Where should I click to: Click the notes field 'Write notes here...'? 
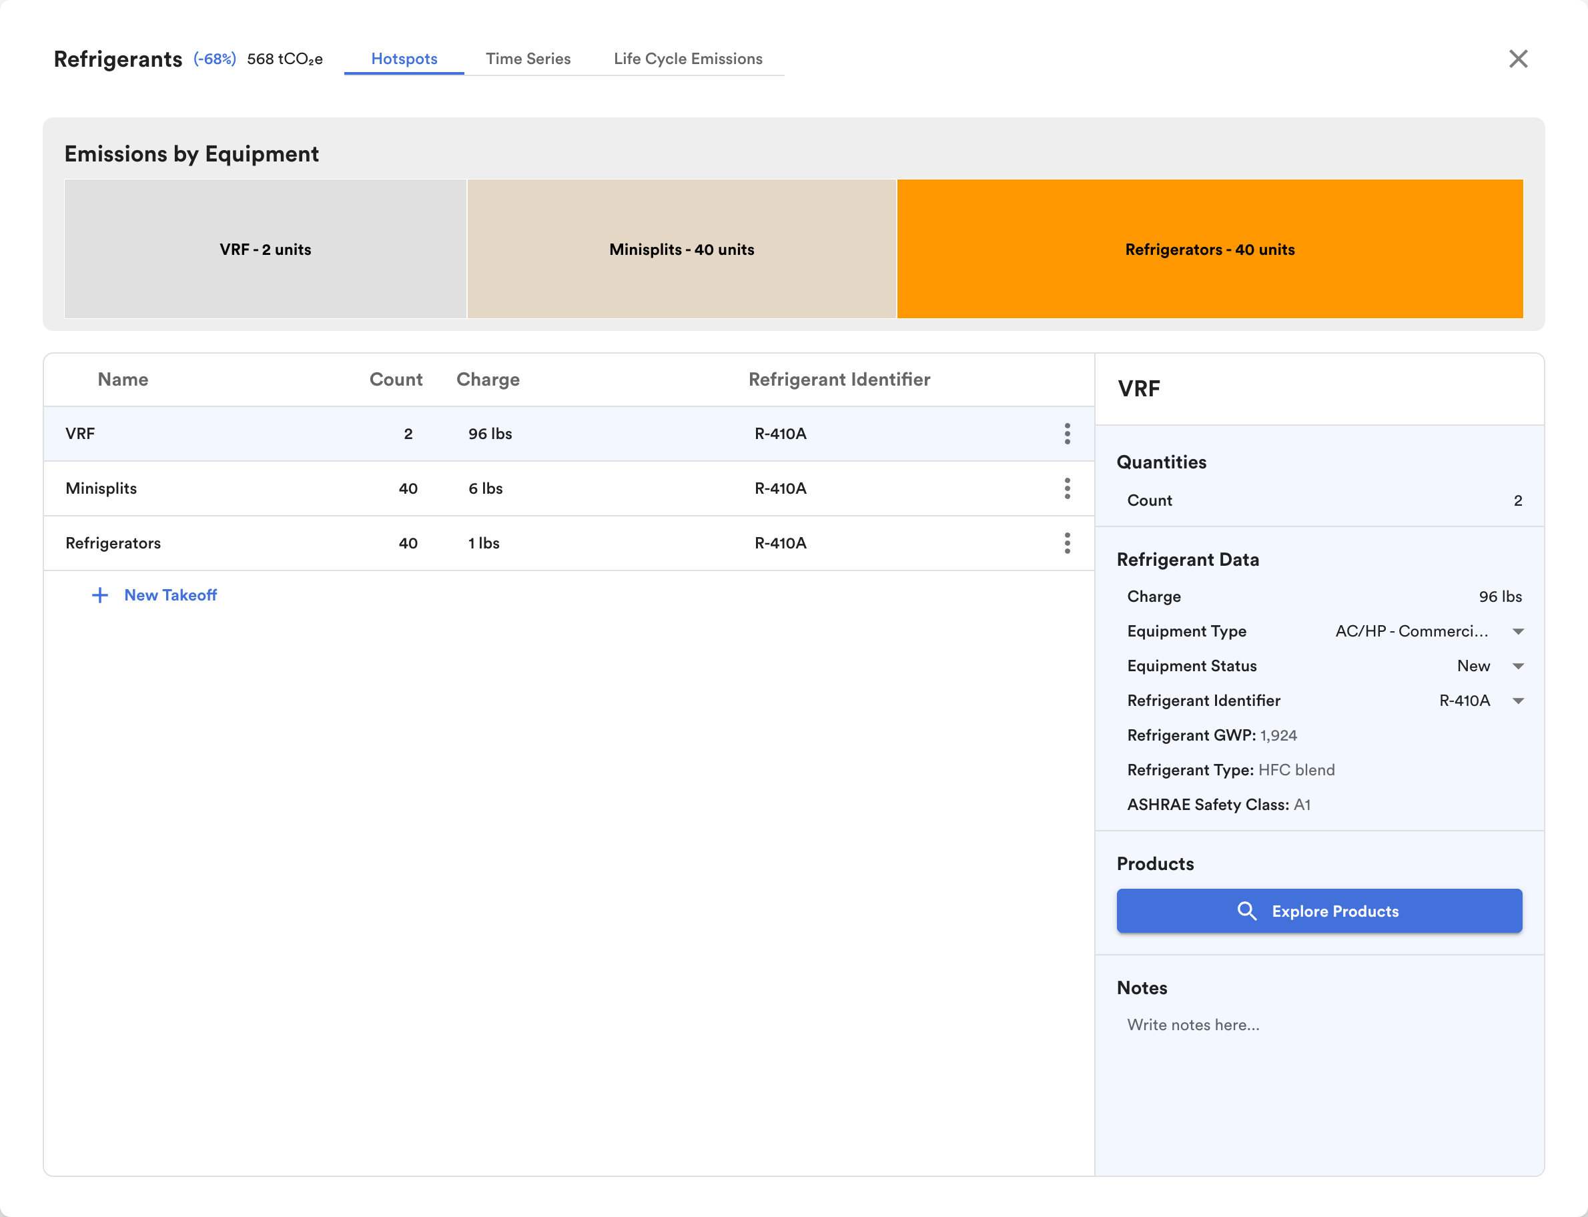tap(1319, 1024)
